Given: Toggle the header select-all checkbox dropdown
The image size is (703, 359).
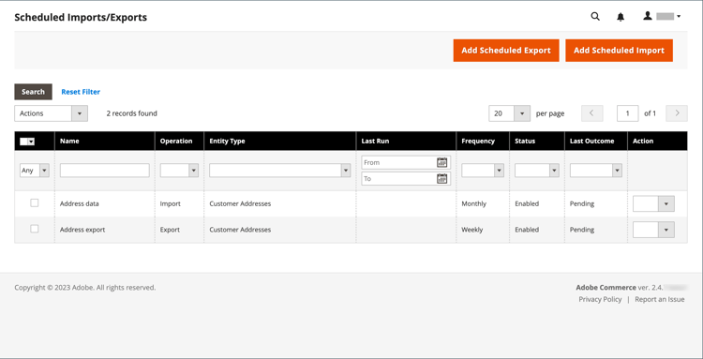Looking at the screenshot, I should (27, 142).
